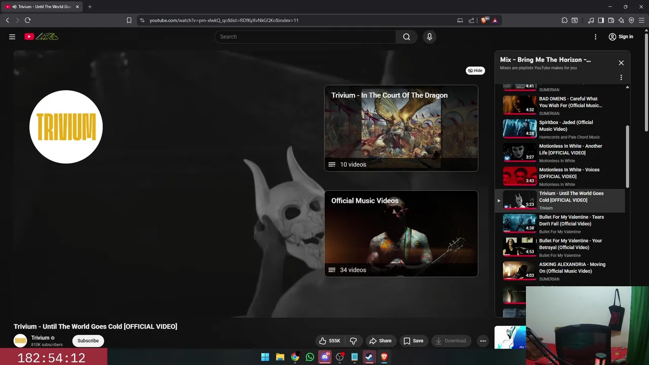Open the Brave playlist music note

point(591,20)
